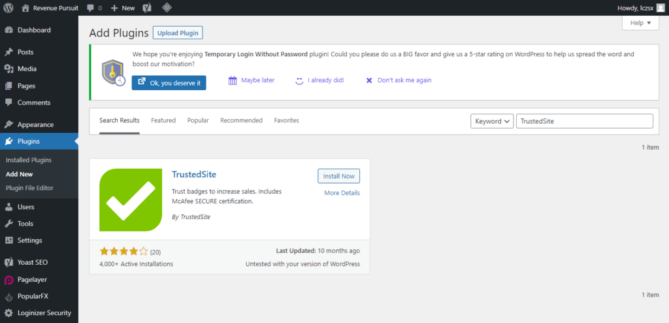669x323 pixels.
Task: Select the Search Results tab
Action: tap(120, 120)
